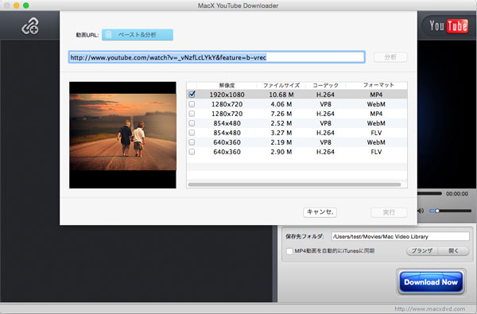Click the 分析 analyze button
The width and height of the screenshot is (477, 314).
pyautogui.click(x=390, y=57)
